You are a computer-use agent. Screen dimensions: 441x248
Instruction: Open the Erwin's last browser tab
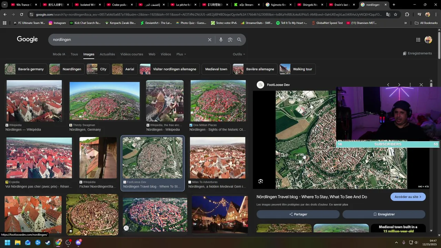point(341,5)
